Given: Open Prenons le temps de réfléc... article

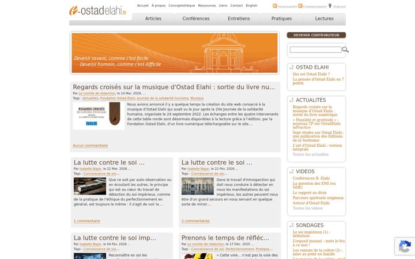Looking at the screenshot, I should tap(225, 238).
